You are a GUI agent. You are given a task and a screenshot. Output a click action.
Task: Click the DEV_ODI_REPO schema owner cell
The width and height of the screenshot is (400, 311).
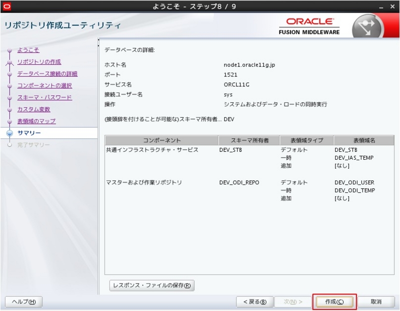[x=239, y=183]
